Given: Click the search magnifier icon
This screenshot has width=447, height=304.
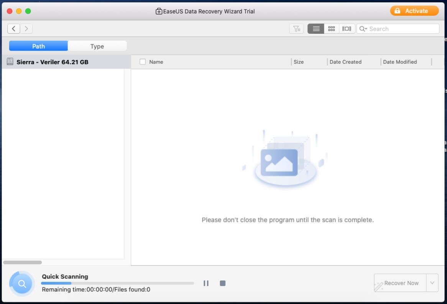Looking at the screenshot, I should [363, 29].
